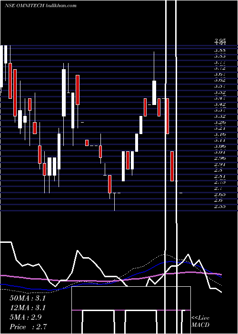Click the 3.26 price axis label
This screenshot has height=334, width=238.
coord(220,122)
